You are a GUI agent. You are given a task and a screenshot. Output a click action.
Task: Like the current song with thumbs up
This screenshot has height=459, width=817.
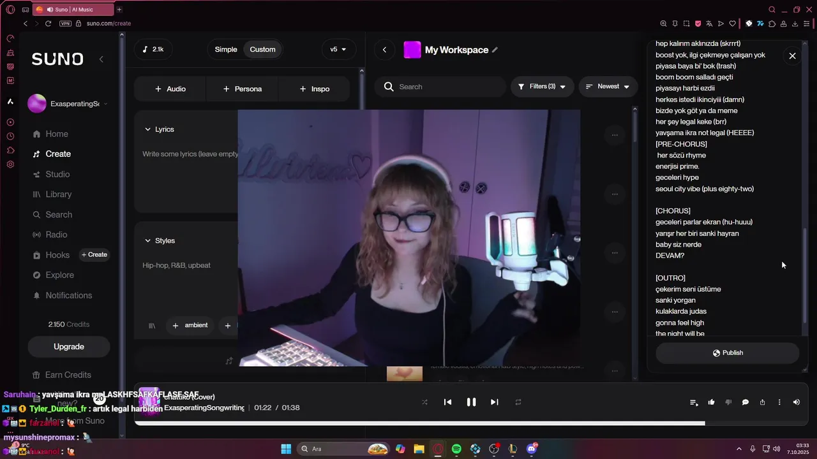pos(711,402)
